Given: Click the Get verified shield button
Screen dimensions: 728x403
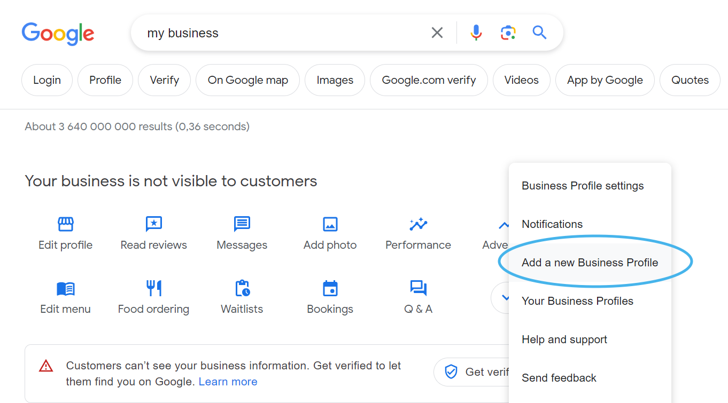Looking at the screenshot, I should [x=471, y=372].
